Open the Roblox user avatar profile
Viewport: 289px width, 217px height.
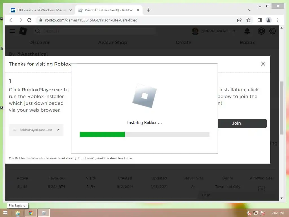coord(195,31)
